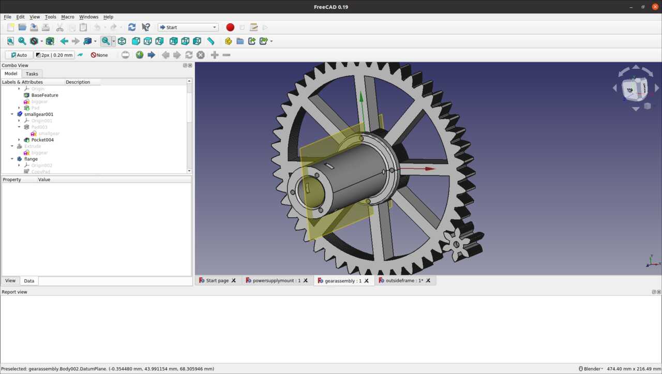Click tree view scrollbar down arrow
The height and width of the screenshot is (374, 662).
click(x=189, y=171)
